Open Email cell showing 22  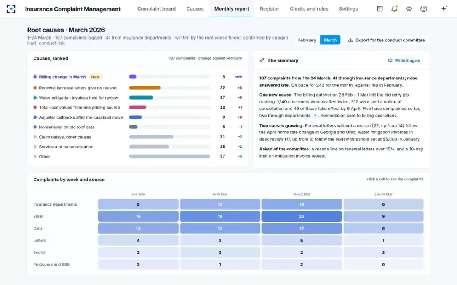(302, 217)
